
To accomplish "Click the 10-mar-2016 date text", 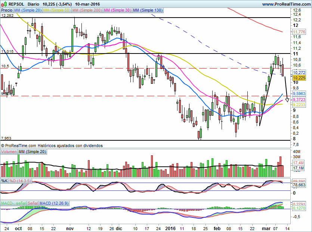I will pyautogui.click(x=87, y=4).
